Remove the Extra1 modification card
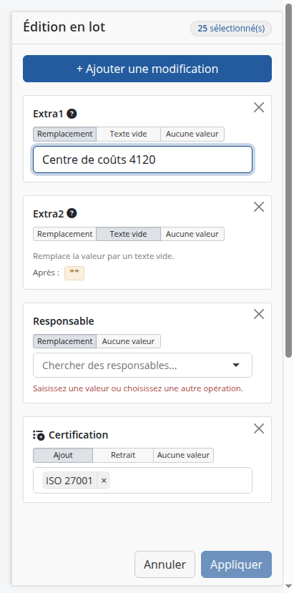This screenshot has width=294, height=593. tap(259, 107)
